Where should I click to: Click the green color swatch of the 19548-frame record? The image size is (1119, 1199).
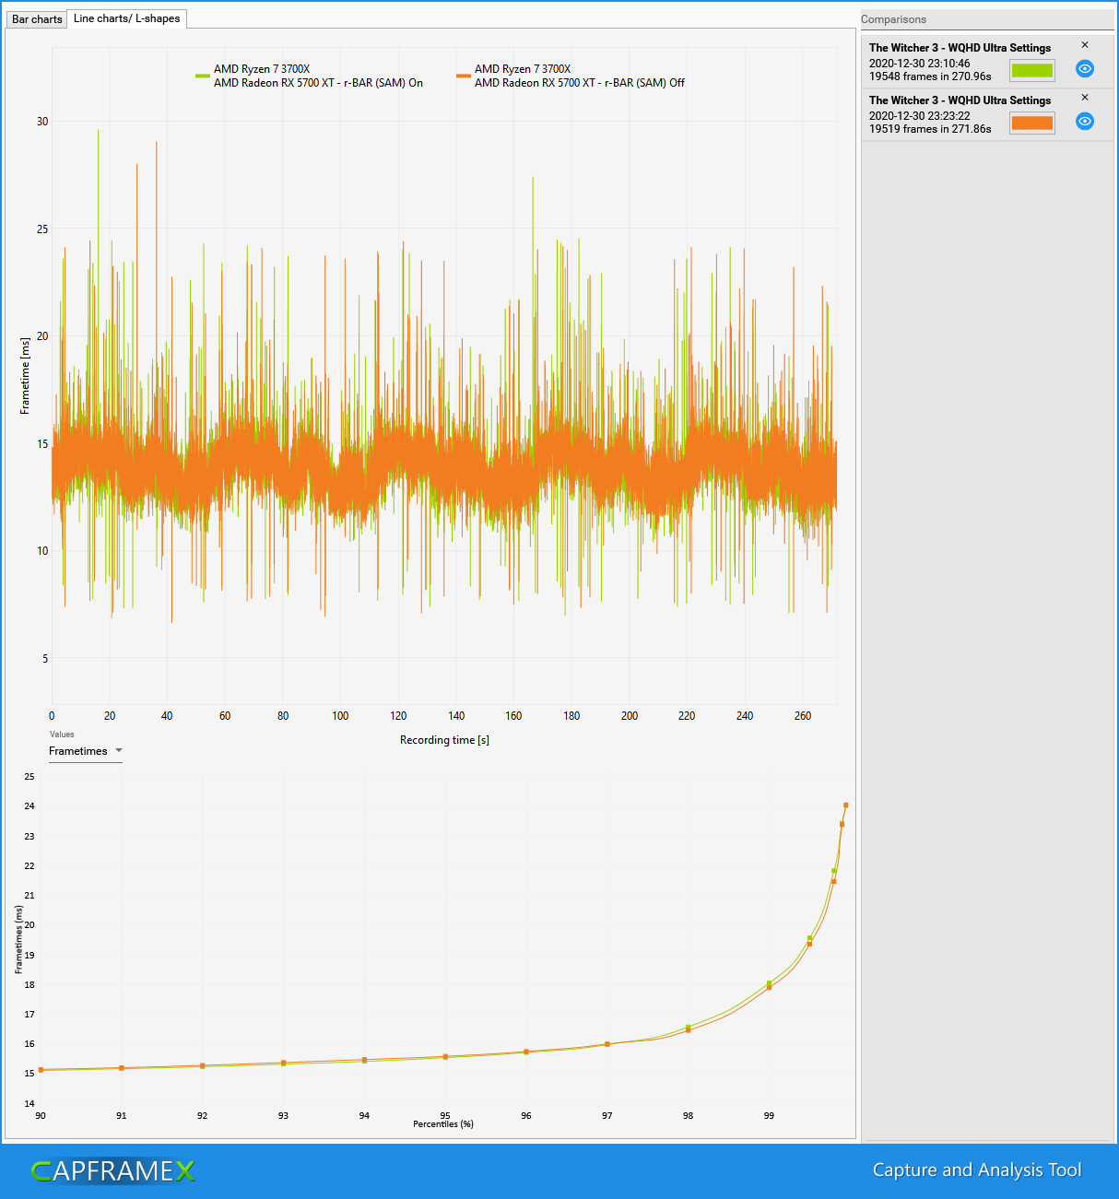(1031, 68)
